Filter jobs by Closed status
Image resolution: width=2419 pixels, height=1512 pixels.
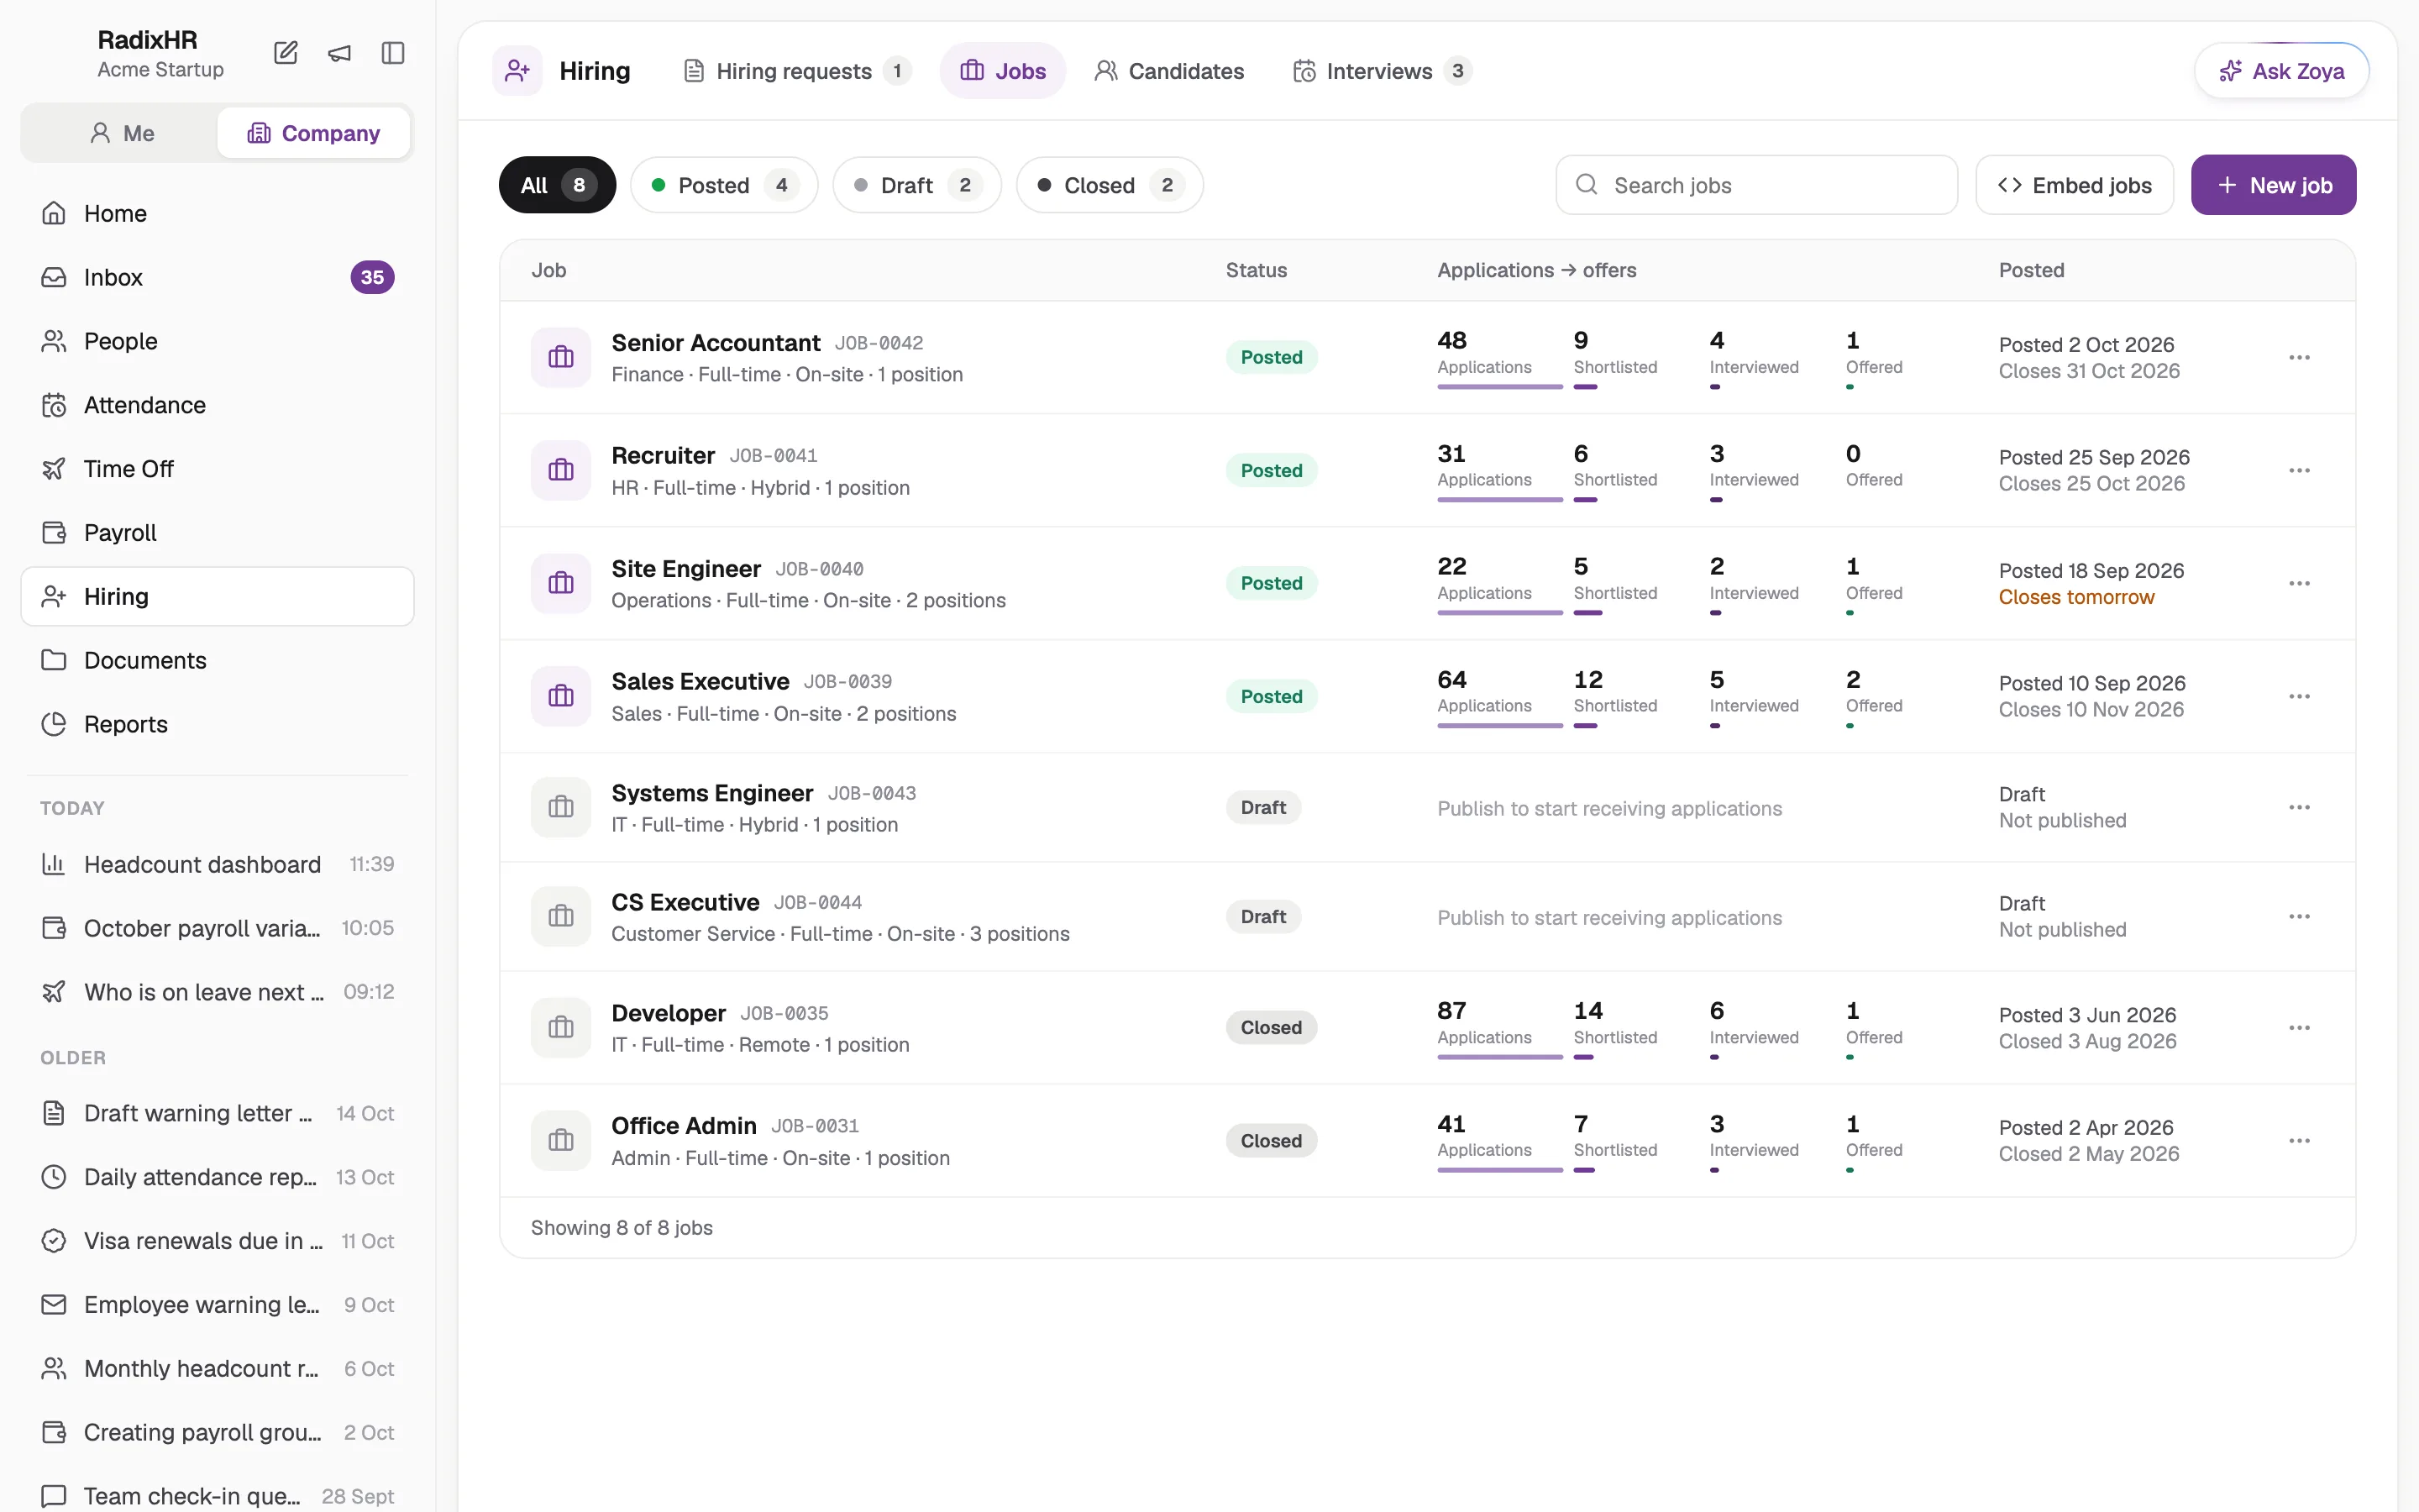[1110, 185]
